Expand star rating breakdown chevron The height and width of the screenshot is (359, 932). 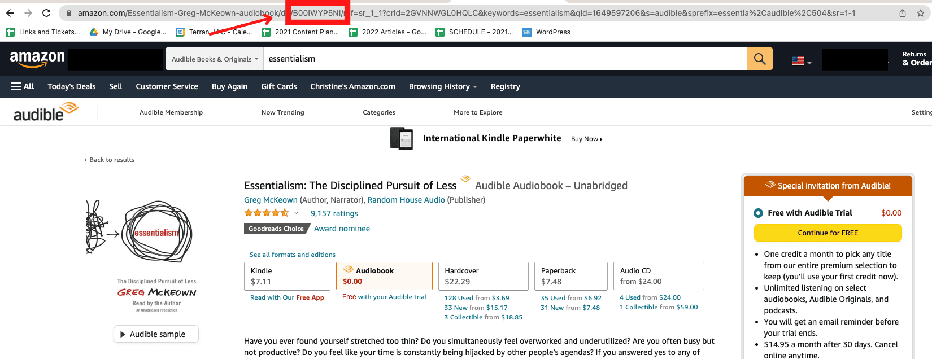296,213
